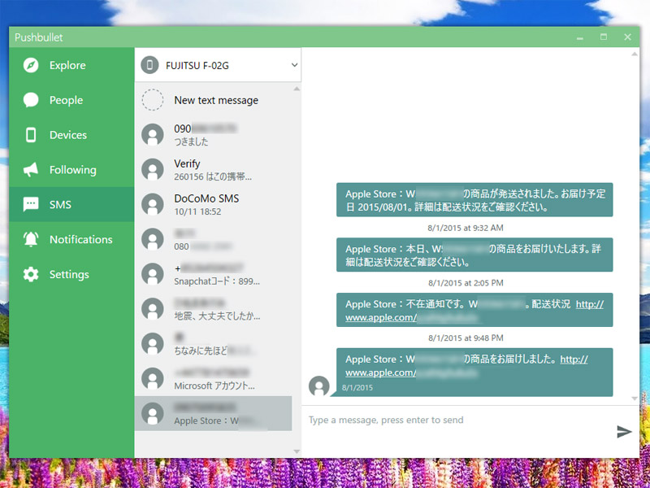Click the Following megaphone icon

[31, 170]
